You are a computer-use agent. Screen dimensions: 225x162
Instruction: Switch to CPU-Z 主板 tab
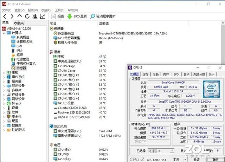click(x=156, y=74)
